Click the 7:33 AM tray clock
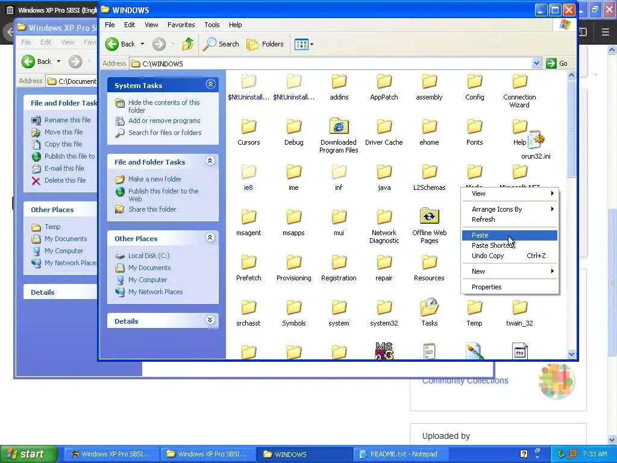Viewport: 617px width, 463px height. coord(595,454)
